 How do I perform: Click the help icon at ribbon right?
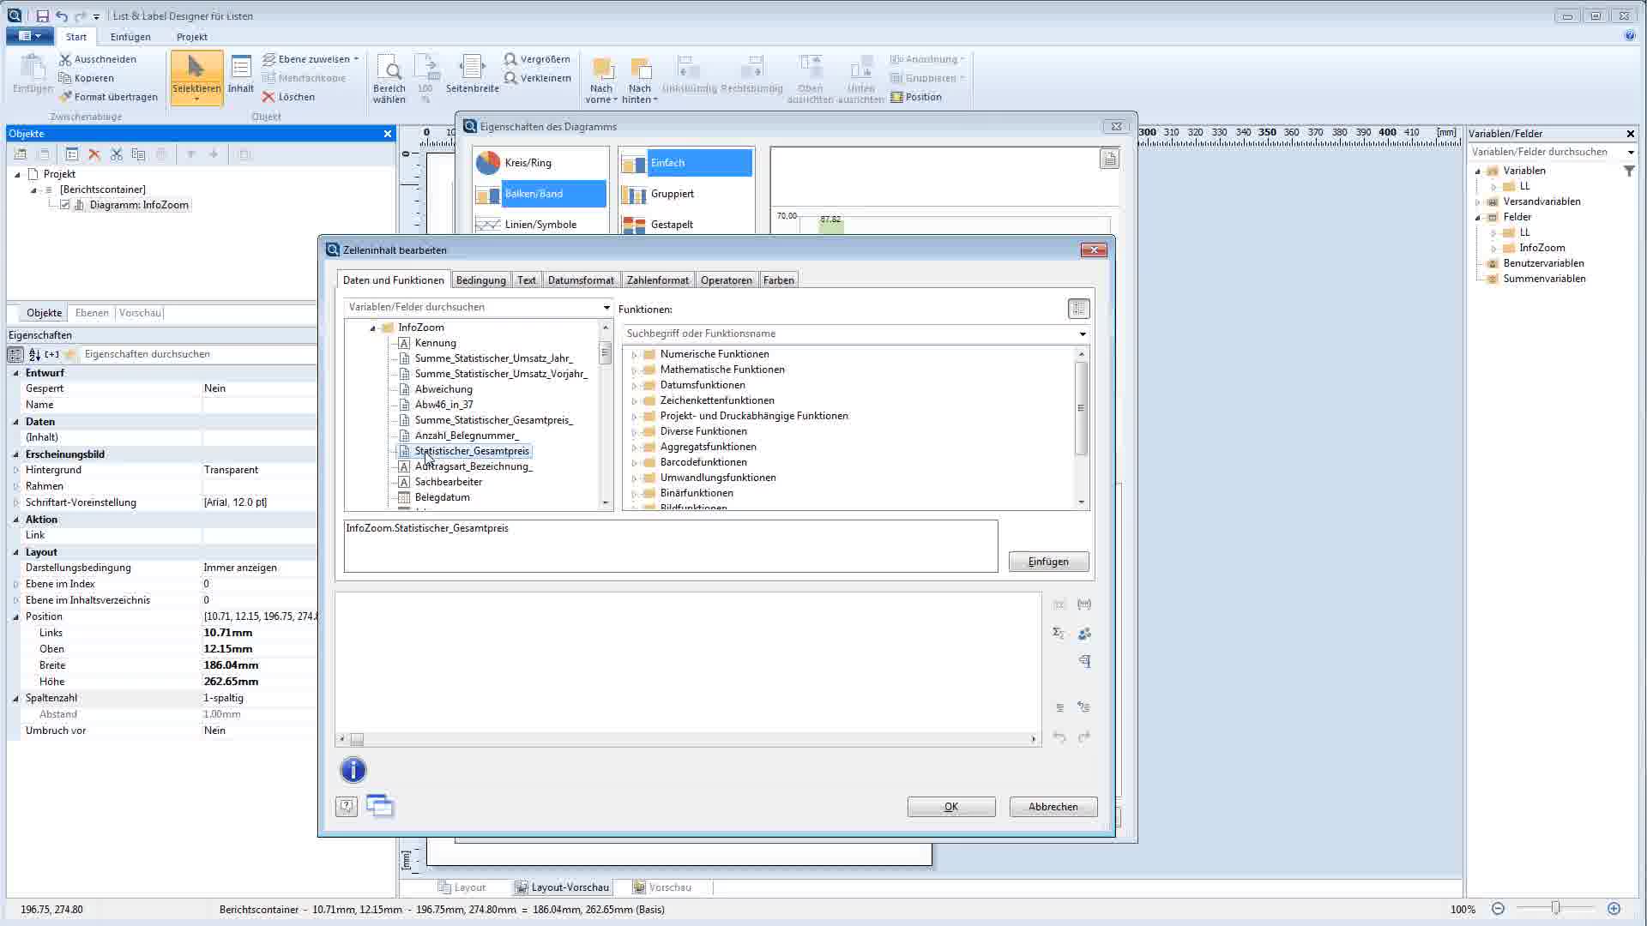1629,36
